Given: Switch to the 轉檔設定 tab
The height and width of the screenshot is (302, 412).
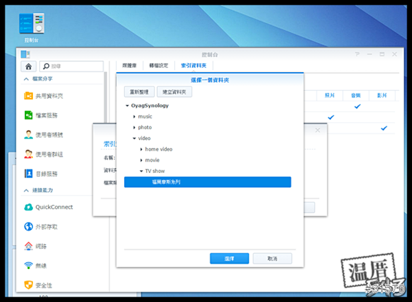Looking at the screenshot, I should coord(154,65).
